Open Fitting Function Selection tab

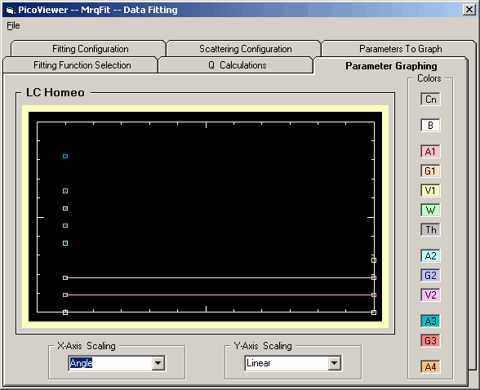tap(81, 65)
